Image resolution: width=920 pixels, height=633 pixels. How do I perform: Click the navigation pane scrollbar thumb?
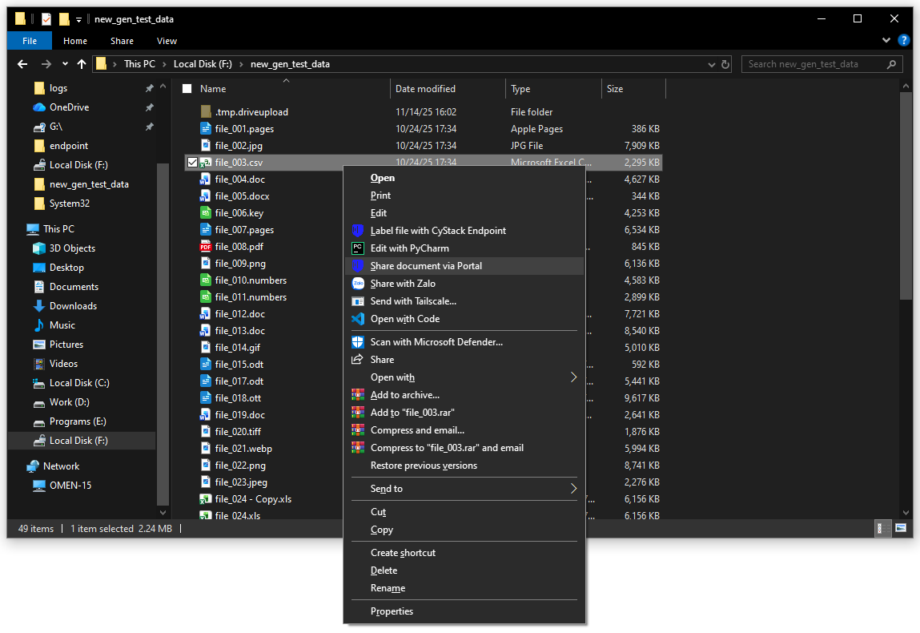point(163,333)
